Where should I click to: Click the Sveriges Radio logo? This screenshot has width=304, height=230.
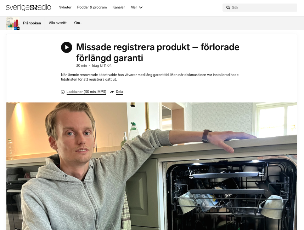(x=28, y=7)
